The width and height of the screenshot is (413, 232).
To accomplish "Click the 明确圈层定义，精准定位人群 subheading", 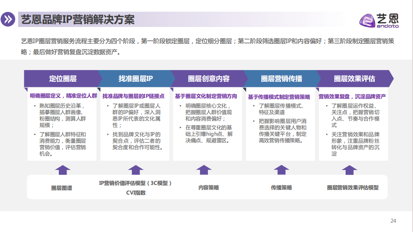I will [63, 96].
